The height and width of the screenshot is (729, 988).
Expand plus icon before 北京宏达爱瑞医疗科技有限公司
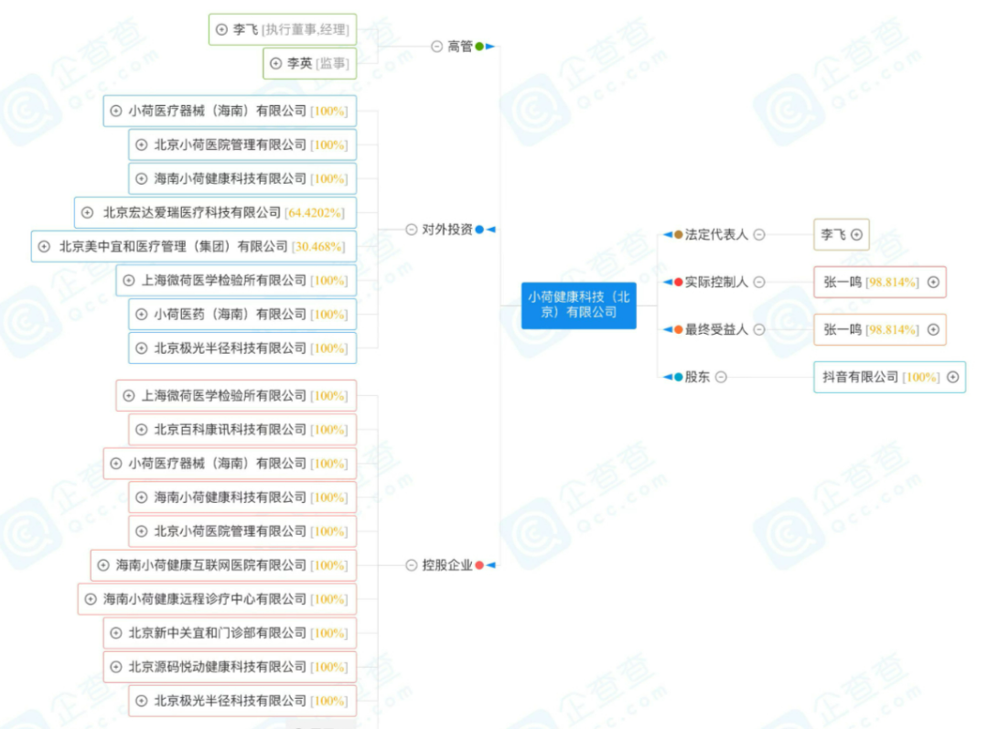click(x=88, y=212)
